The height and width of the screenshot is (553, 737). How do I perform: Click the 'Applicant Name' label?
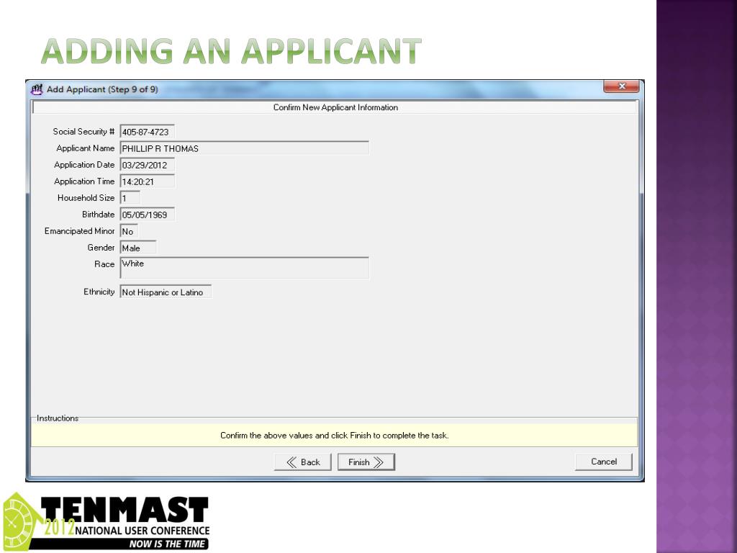point(86,148)
